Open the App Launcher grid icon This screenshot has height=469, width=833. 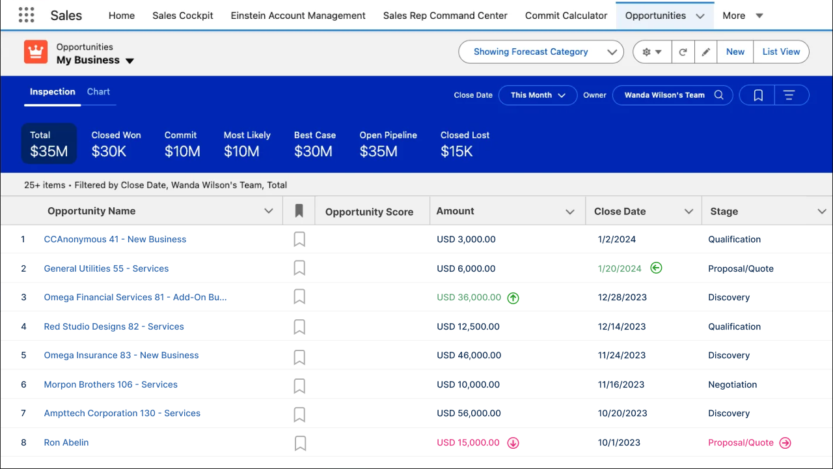pos(26,15)
